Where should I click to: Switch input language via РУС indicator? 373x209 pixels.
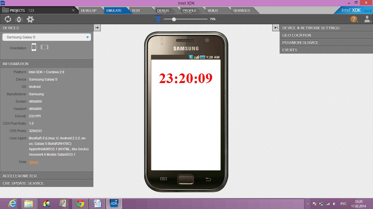pos(344,204)
